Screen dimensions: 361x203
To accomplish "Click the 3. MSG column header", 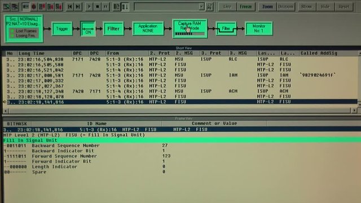I will click(x=242, y=54).
